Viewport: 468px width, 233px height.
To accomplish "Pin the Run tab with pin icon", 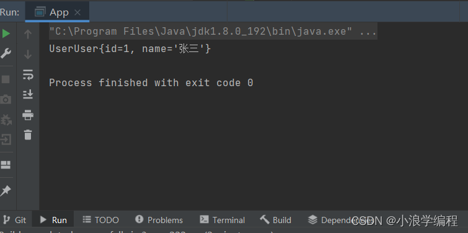I will click(6, 191).
